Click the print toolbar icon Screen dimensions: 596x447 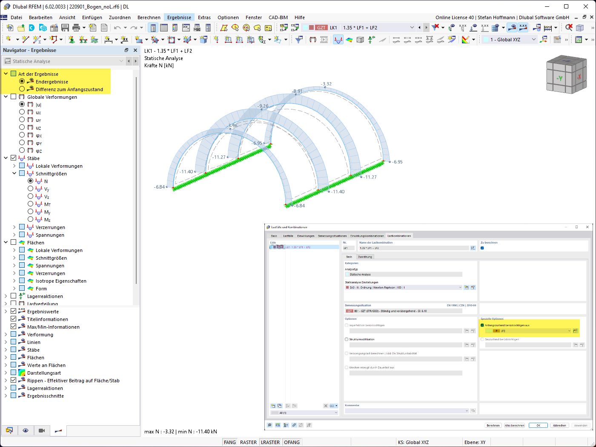[x=76, y=28]
